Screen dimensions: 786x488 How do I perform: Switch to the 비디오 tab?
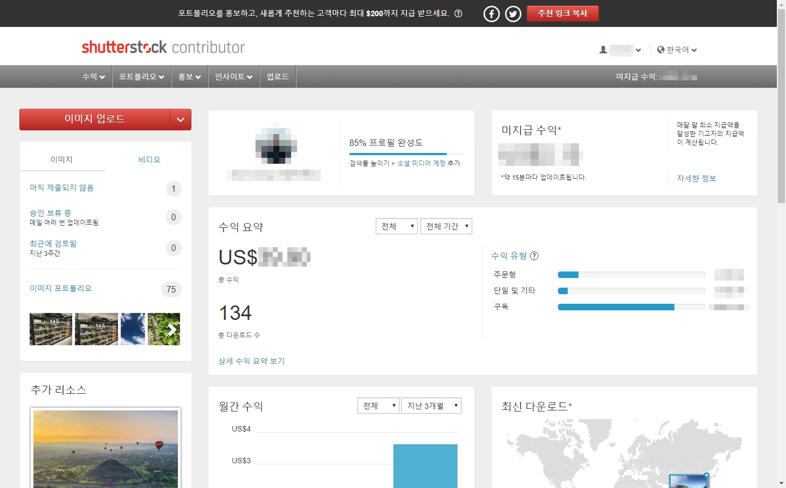coord(149,159)
